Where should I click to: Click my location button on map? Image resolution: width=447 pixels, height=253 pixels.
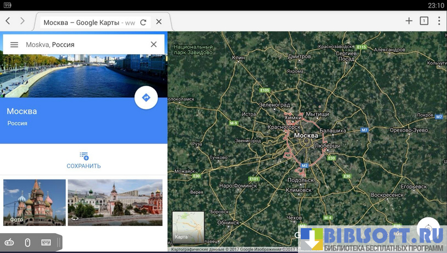click(x=428, y=228)
